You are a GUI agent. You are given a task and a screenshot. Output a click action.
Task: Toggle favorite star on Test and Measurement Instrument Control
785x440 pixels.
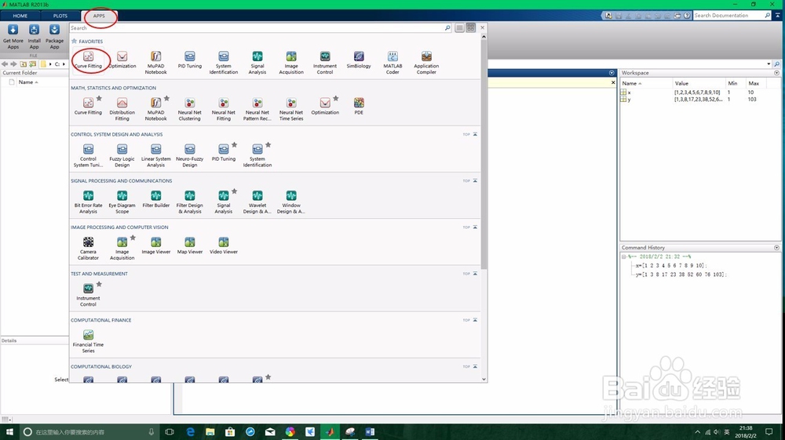tap(99, 285)
